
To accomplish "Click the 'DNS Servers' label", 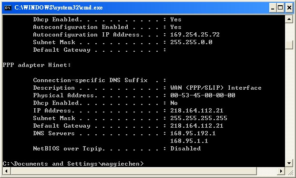I will tap(54, 133).
